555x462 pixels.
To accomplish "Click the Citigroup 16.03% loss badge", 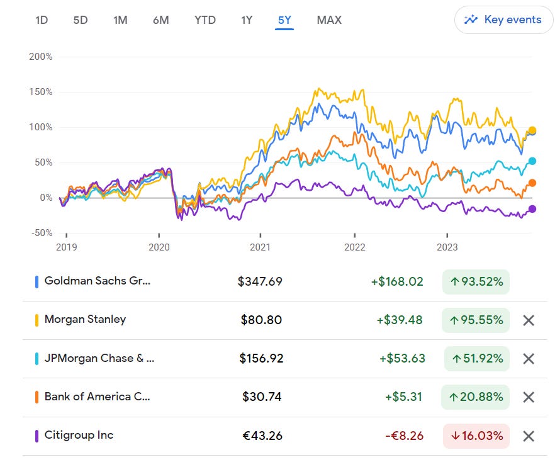I will (x=476, y=436).
